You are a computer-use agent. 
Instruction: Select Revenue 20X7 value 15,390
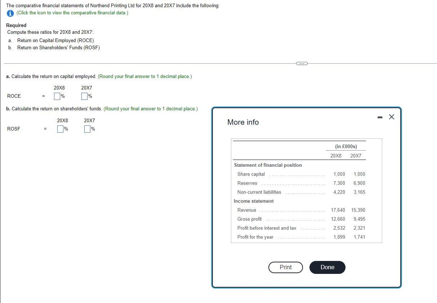[358, 210]
